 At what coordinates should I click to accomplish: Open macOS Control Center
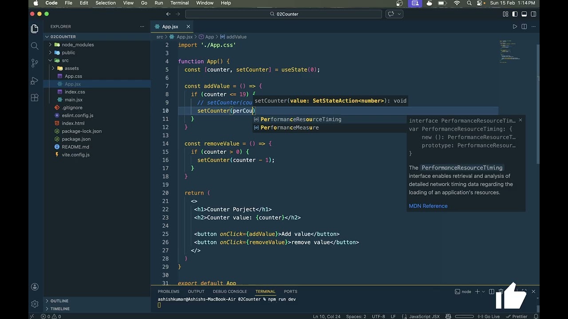480,3
